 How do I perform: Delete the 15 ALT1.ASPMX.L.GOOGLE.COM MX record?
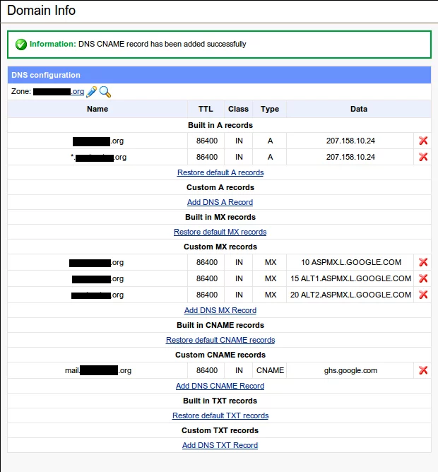pos(423,278)
